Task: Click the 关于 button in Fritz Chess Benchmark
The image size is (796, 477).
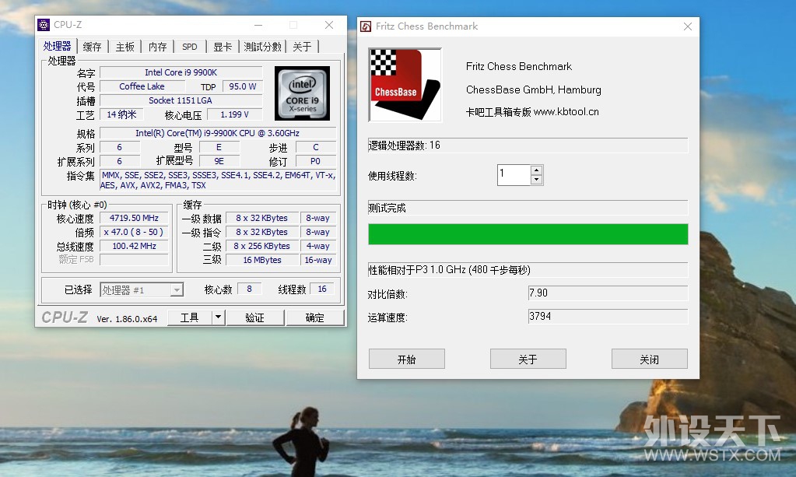Action: click(x=528, y=360)
